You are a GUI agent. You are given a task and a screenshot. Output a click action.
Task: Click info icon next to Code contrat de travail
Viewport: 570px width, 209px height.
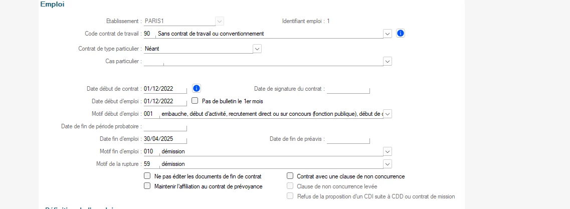(x=400, y=34)
